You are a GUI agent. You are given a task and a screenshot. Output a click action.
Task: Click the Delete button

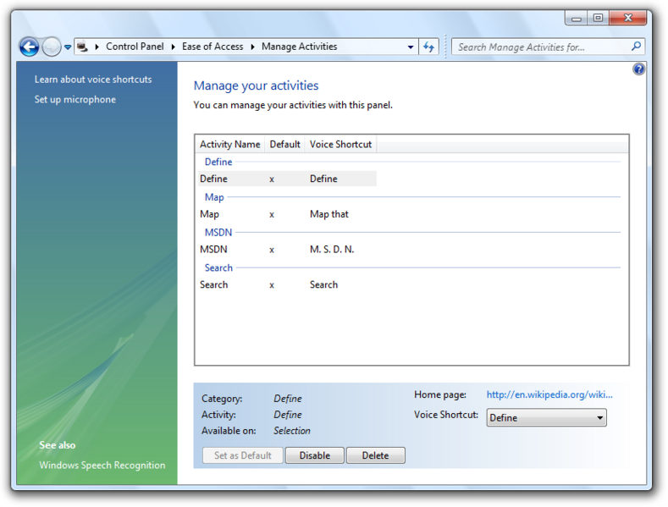pyautogui.click(x=375, y=455)
